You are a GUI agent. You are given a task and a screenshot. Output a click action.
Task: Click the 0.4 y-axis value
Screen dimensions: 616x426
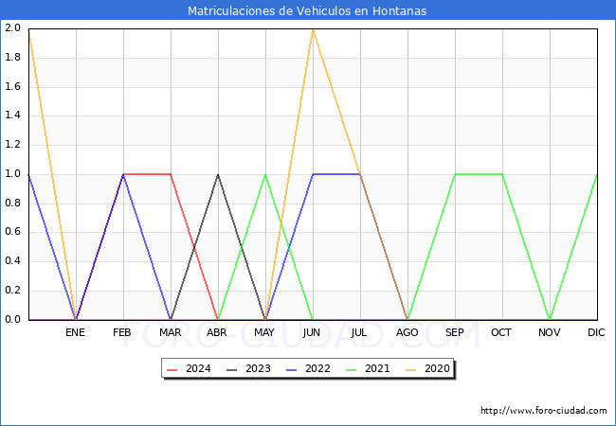click(12, 261)
